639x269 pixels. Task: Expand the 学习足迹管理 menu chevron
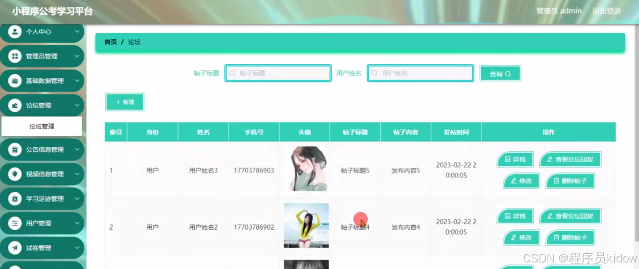pos(77,199)
